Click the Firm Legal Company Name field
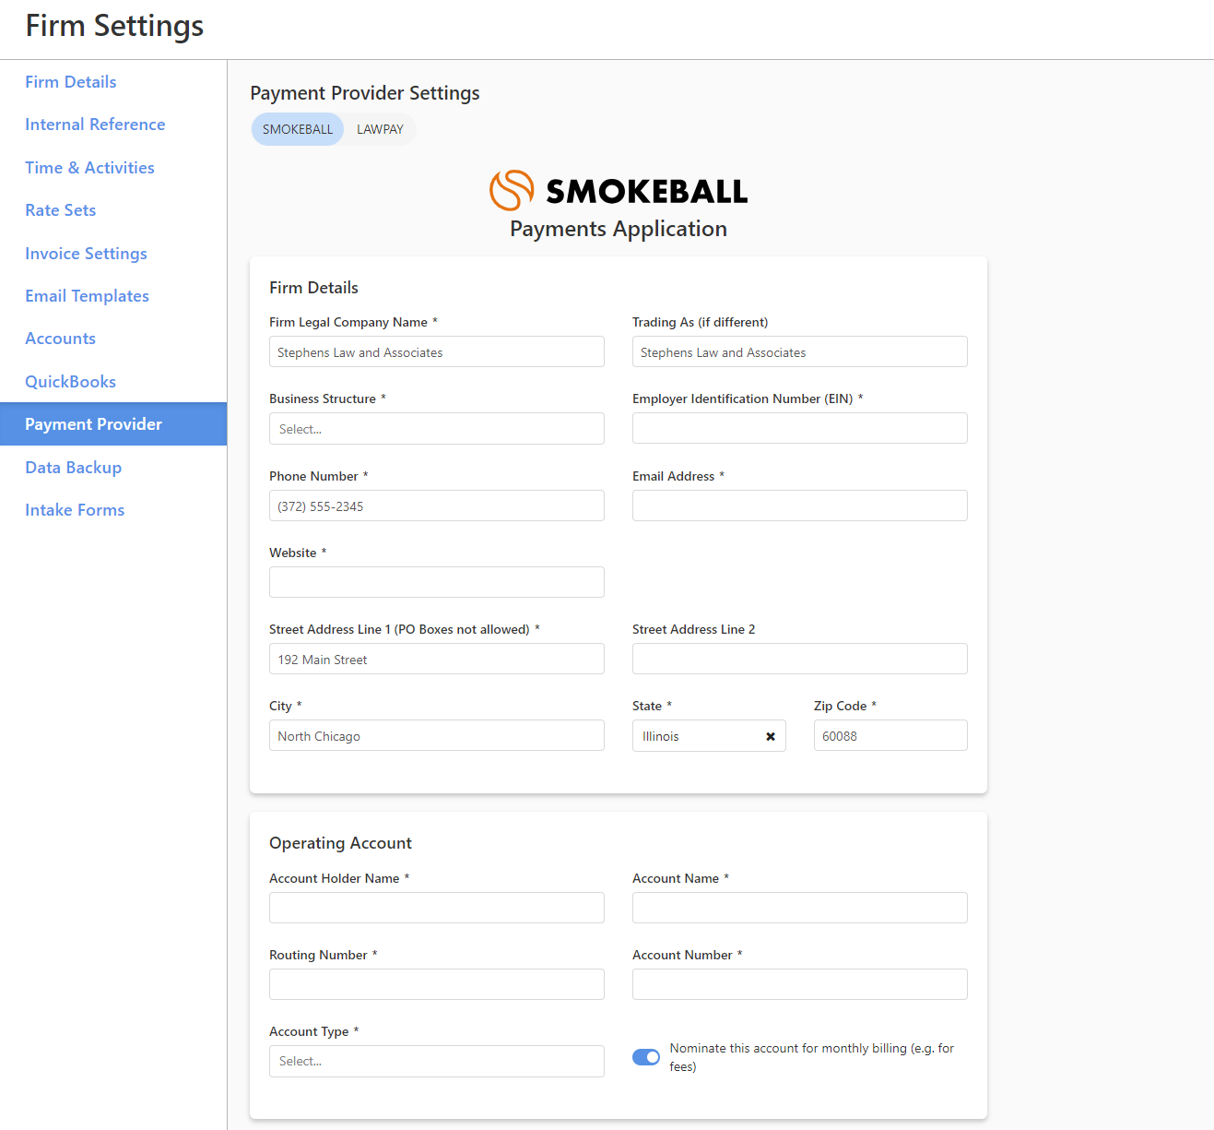Screen dimensions: 1214x1130 click(437, 351)
